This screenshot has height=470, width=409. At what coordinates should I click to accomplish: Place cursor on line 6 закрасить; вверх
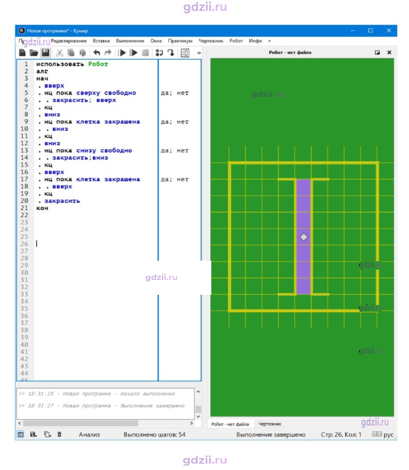(x=84, y=100)
